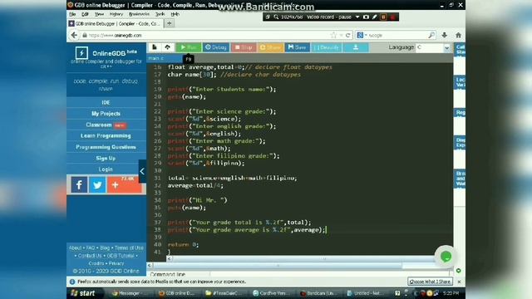
Task: Click the Google search box
Action: pos(397,35)
